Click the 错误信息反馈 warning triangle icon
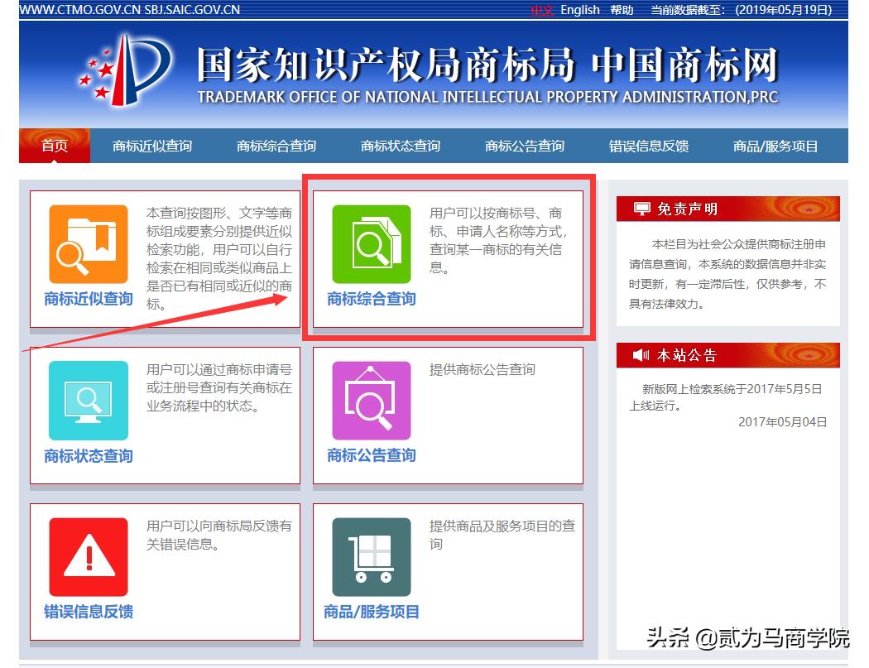This screenshot has width=869, height=668. tap(87, 556)
